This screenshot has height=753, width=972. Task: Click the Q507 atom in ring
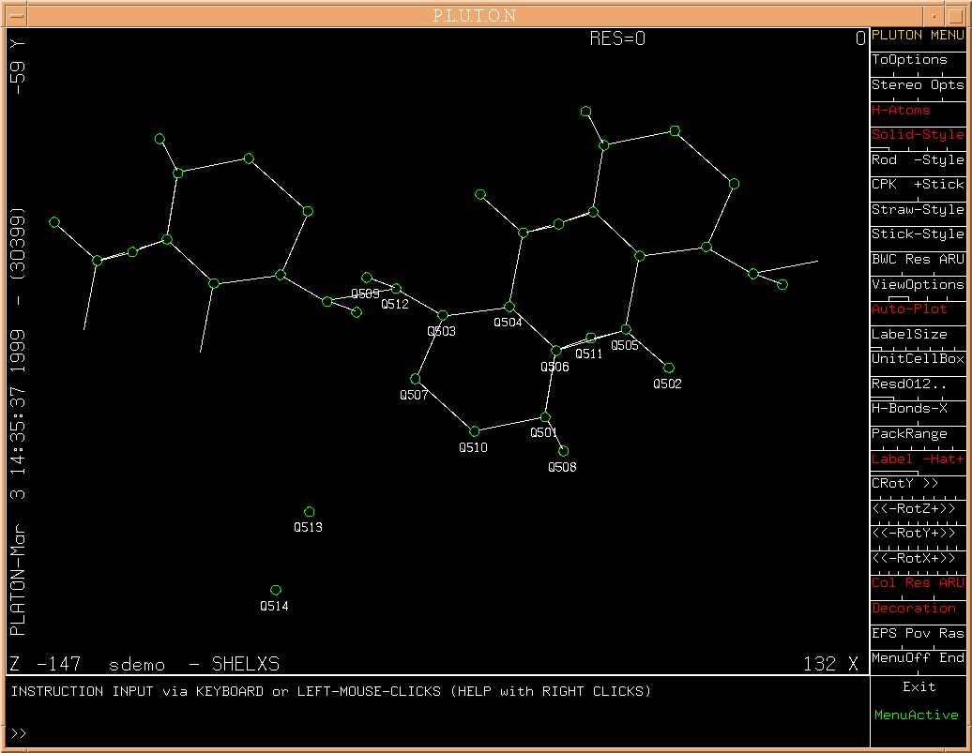(x=415, y=379)
